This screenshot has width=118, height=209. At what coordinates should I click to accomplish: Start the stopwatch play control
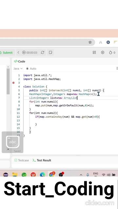pos(24,52)
